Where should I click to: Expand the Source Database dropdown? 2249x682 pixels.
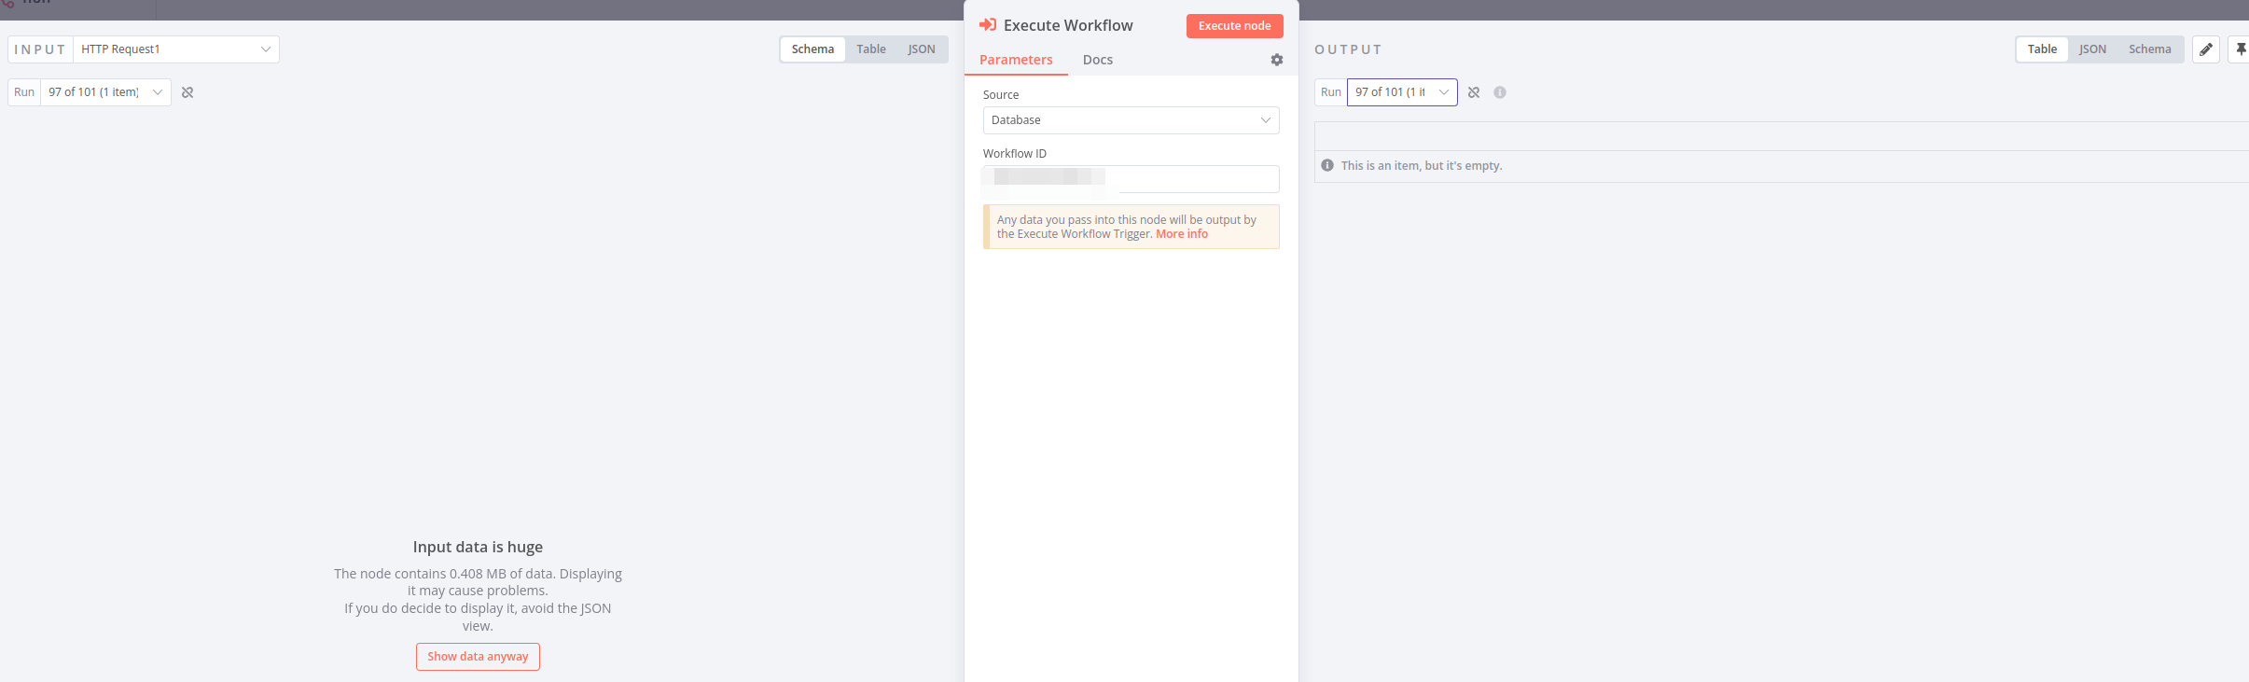[x=1131, y=120]
